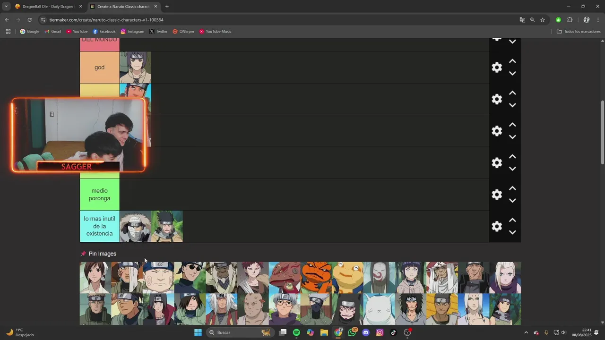Close the Naruto Classic tier list tab
The image size is (605, 340).
click(x=156, y=7)
